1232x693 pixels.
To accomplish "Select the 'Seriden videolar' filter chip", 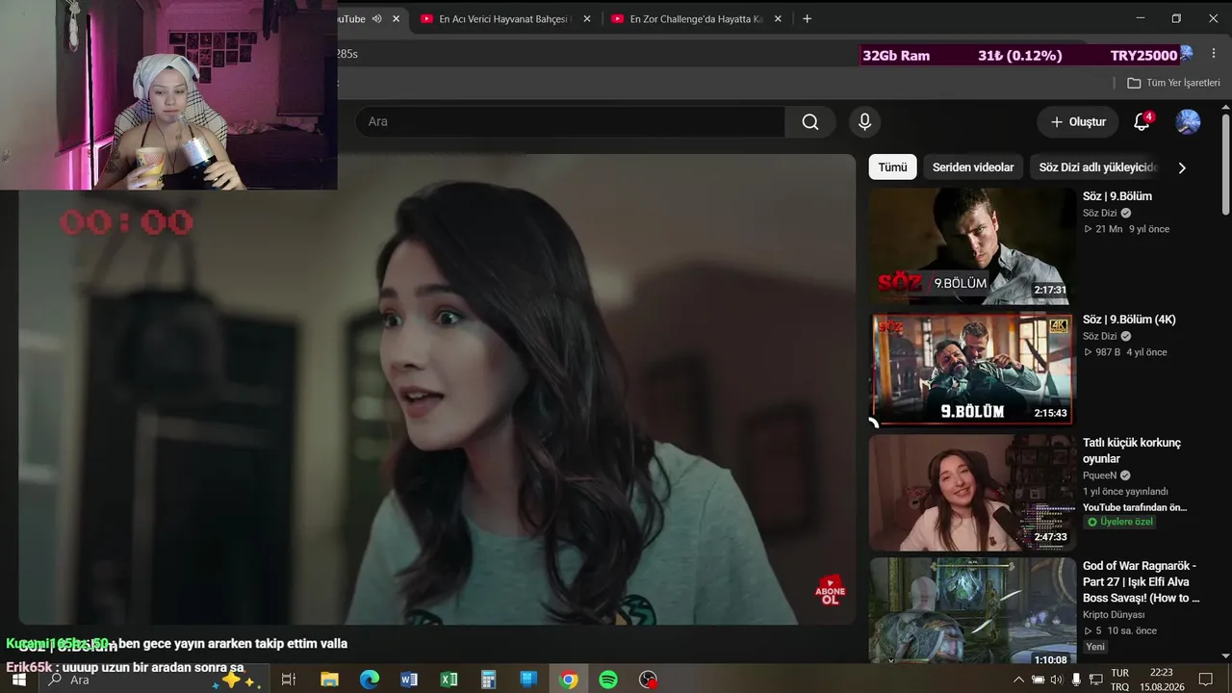I will [973, 167].
